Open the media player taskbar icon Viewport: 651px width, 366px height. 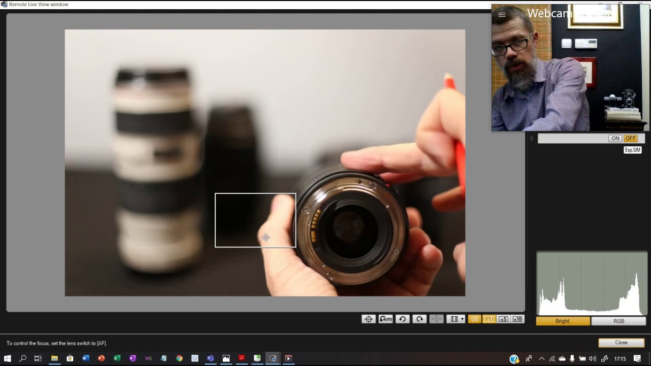288,358
